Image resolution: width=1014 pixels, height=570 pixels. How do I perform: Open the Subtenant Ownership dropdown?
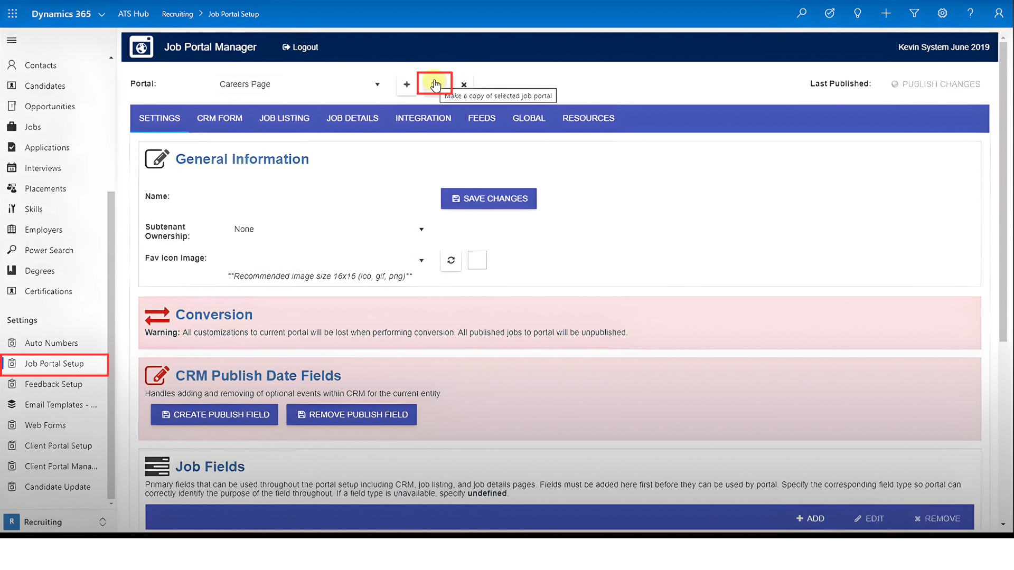pyautogui.click(x=328, y=229)
